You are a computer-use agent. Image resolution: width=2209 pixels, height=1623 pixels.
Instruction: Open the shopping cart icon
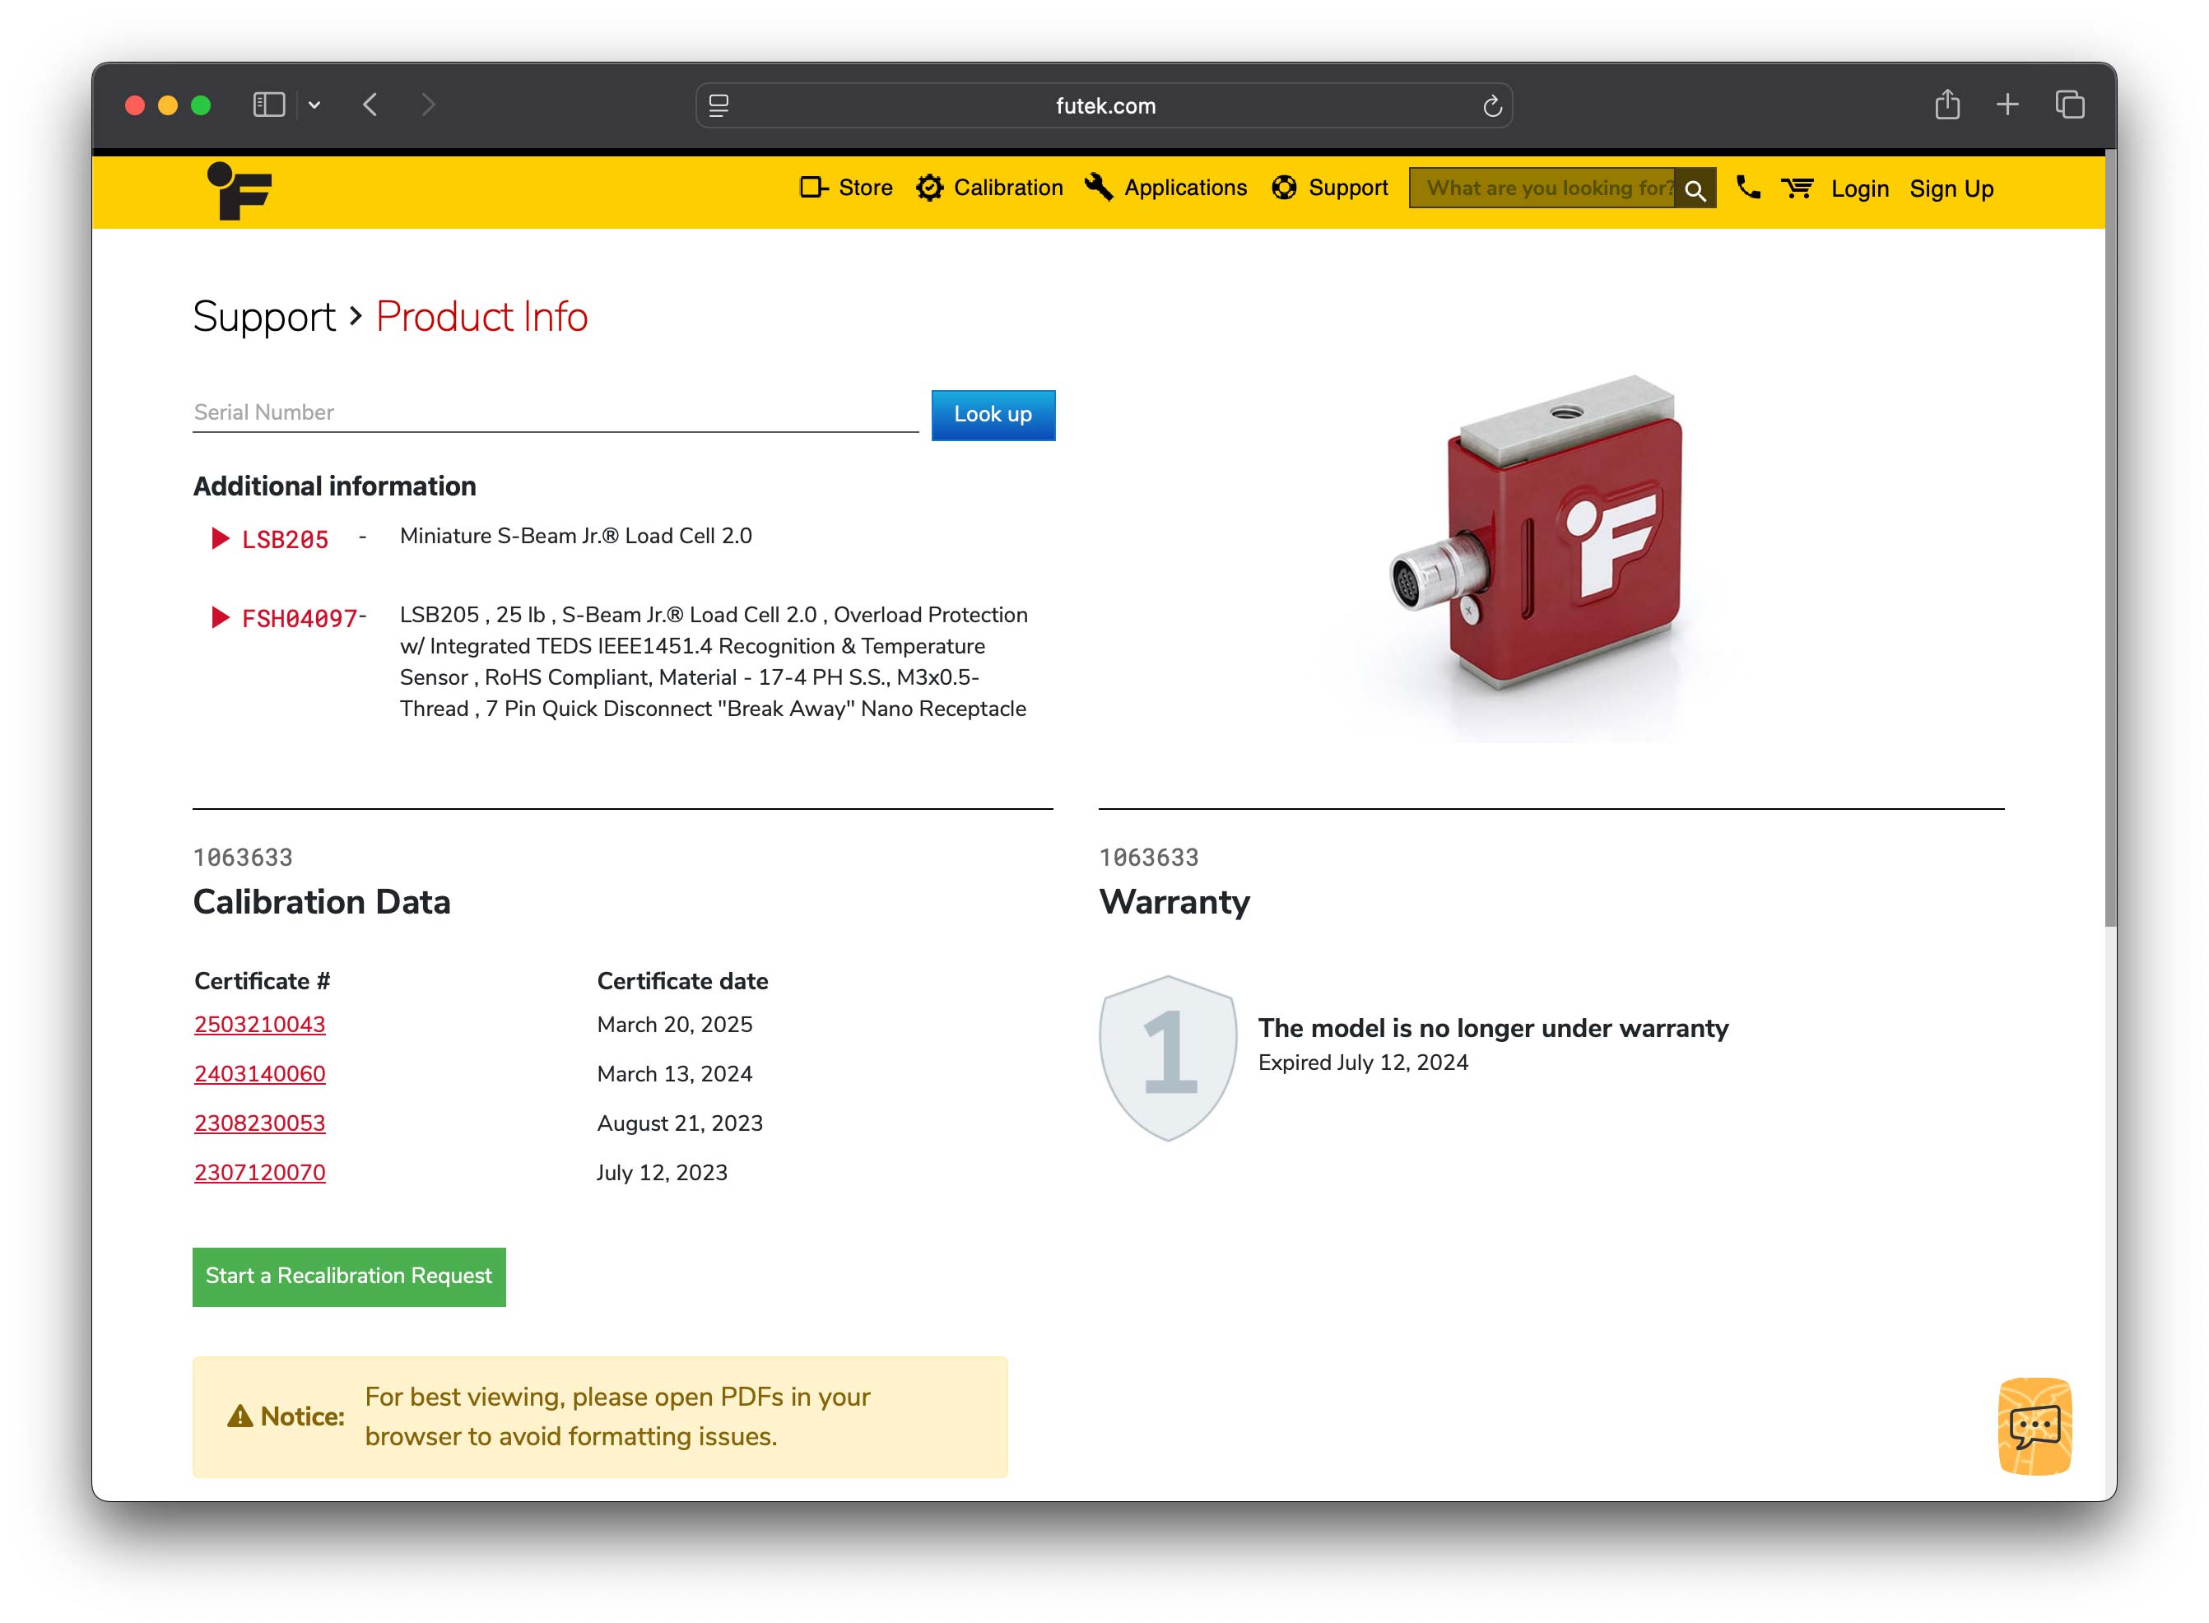click(x=1797, y=188)
